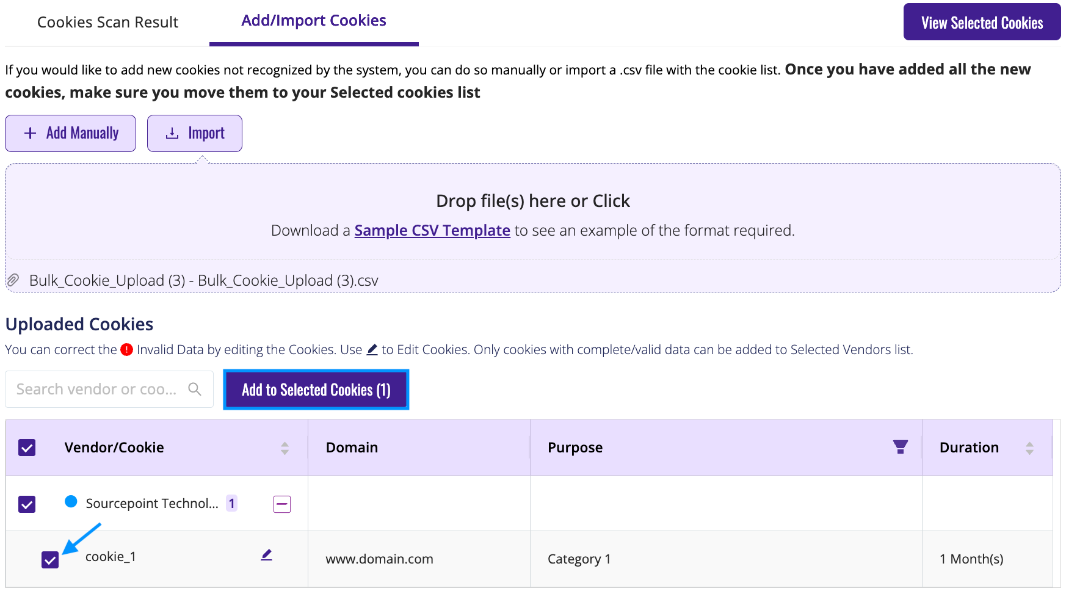Open the Sample CSV Template link

coord(432,230)
